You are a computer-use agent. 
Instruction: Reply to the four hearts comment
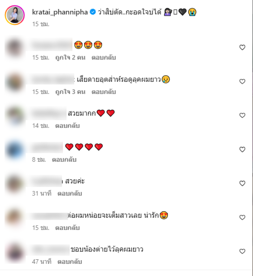(64, 160)
